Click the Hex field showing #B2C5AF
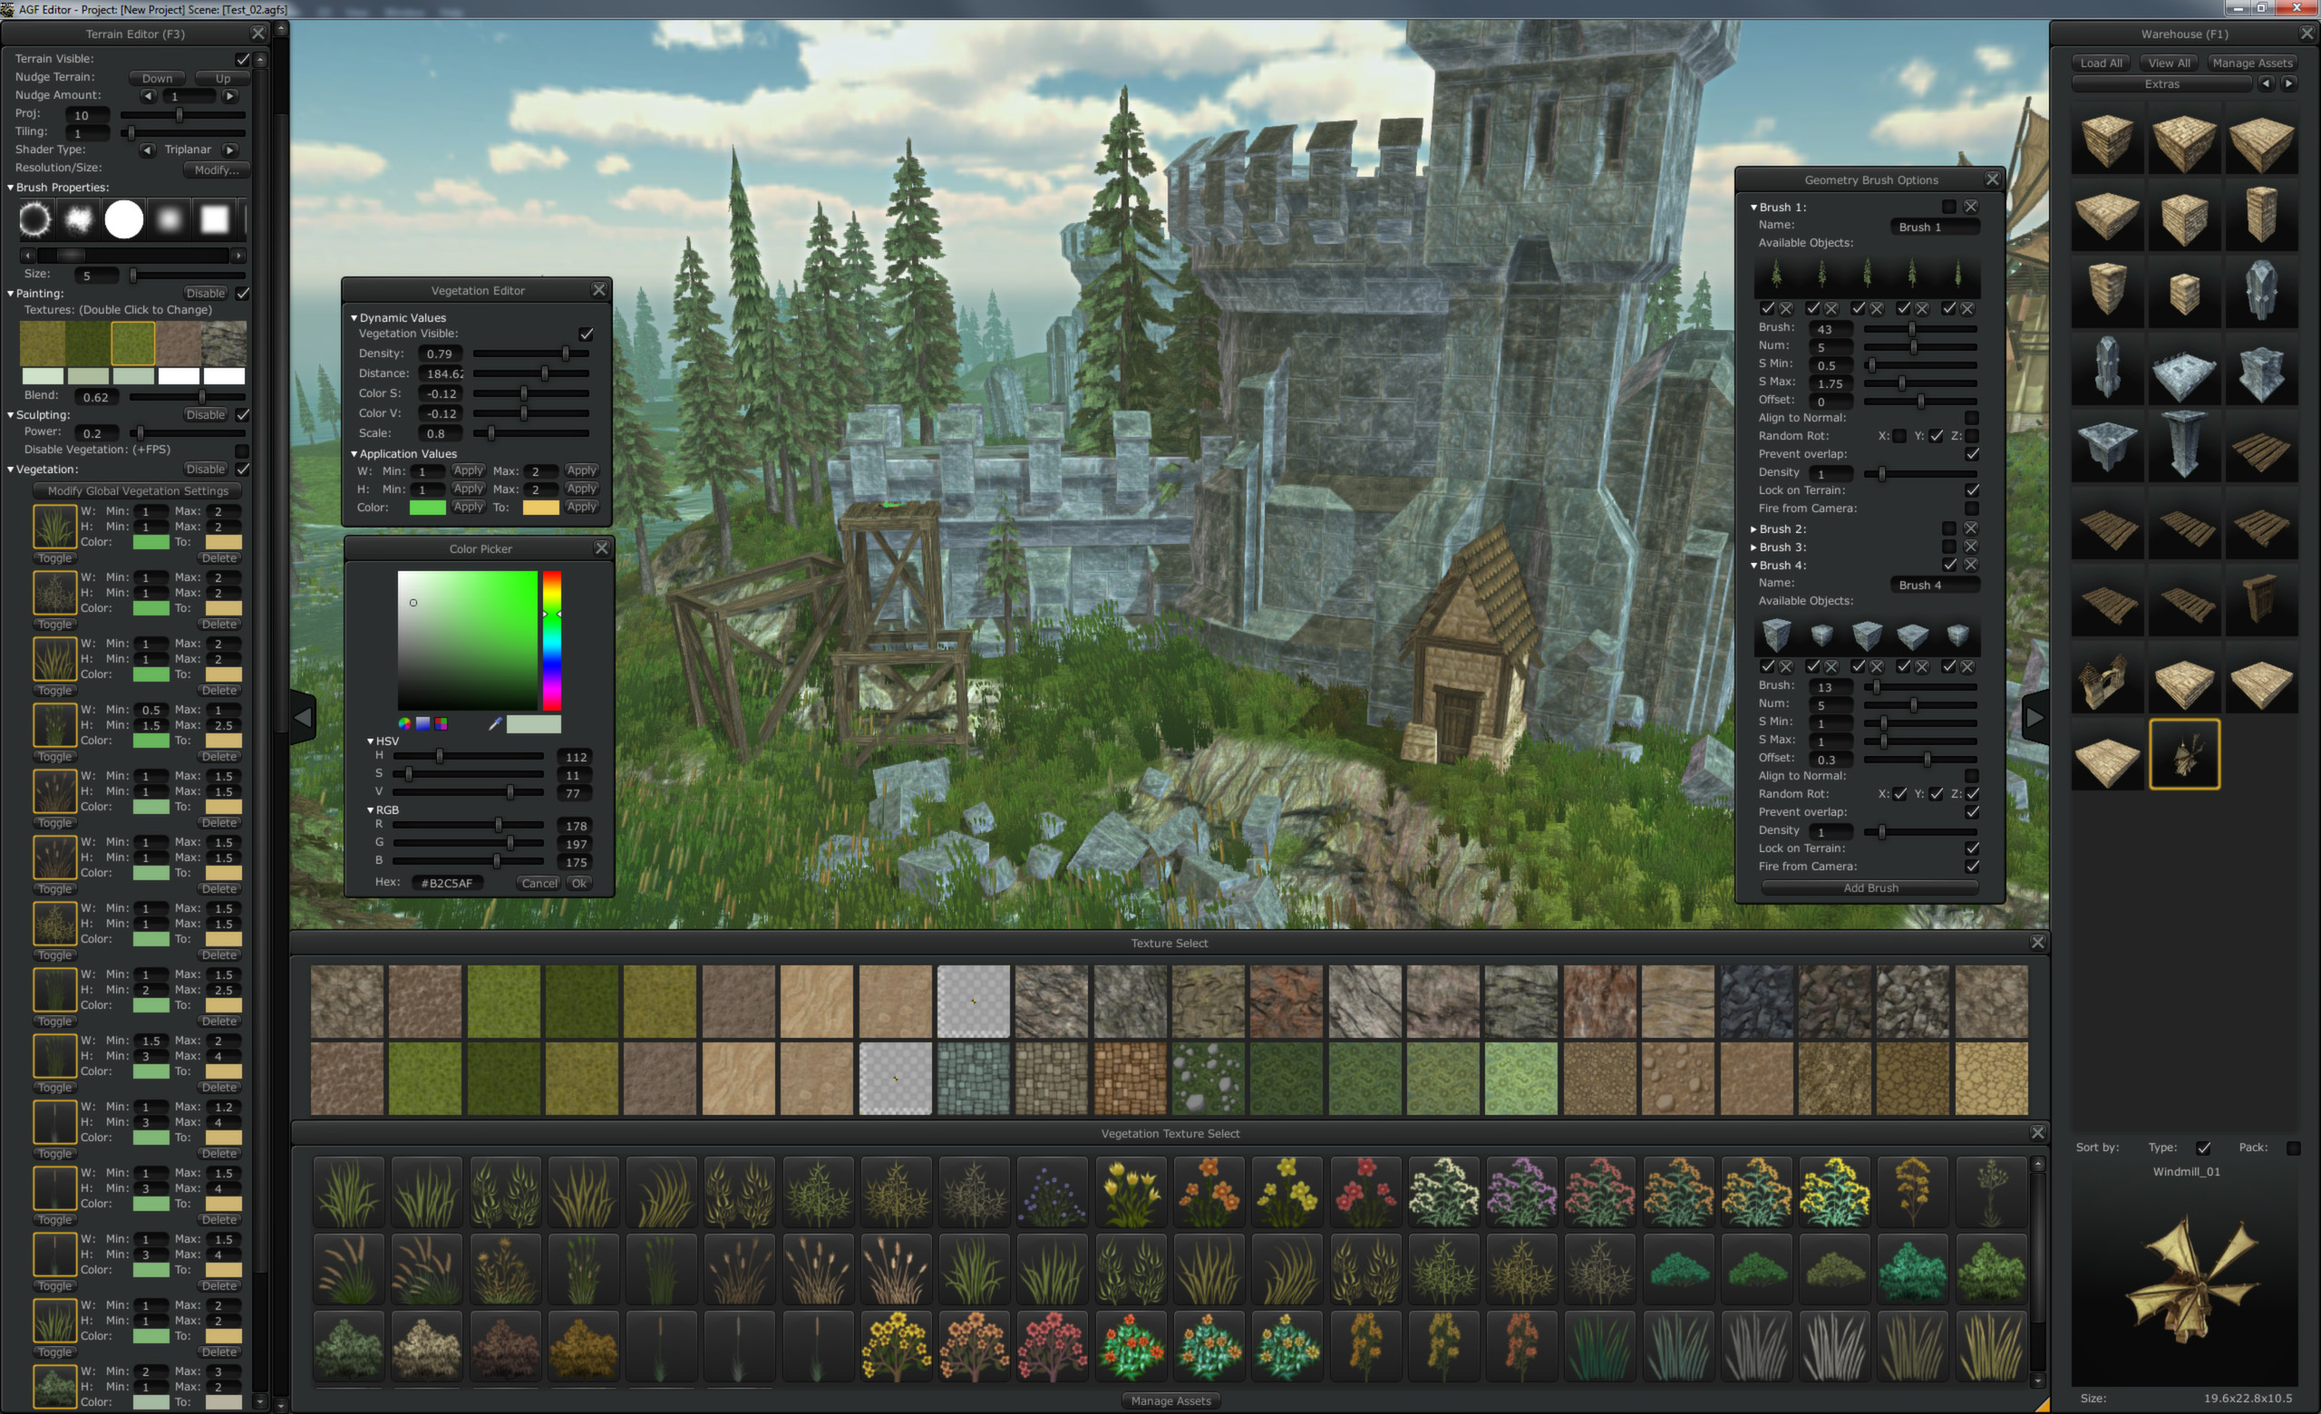The height and width of the screenshot is (1414, 2321). [x=449, y=882]
